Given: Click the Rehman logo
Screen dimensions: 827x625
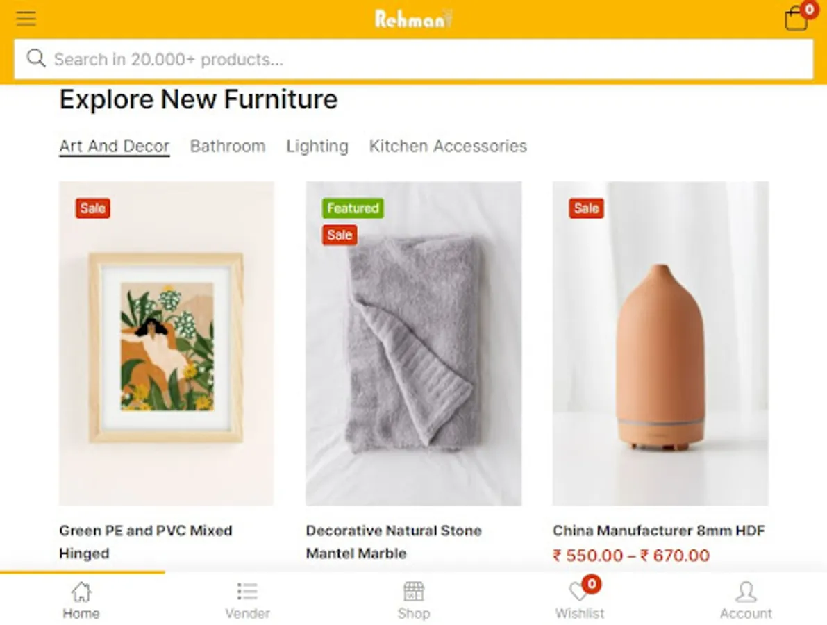Looking at the screenshot, I should pyautogui.click(x=413, y=19).
